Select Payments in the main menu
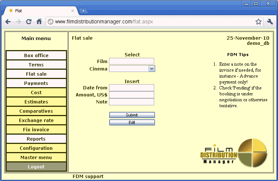 click(x=36, y=83)
